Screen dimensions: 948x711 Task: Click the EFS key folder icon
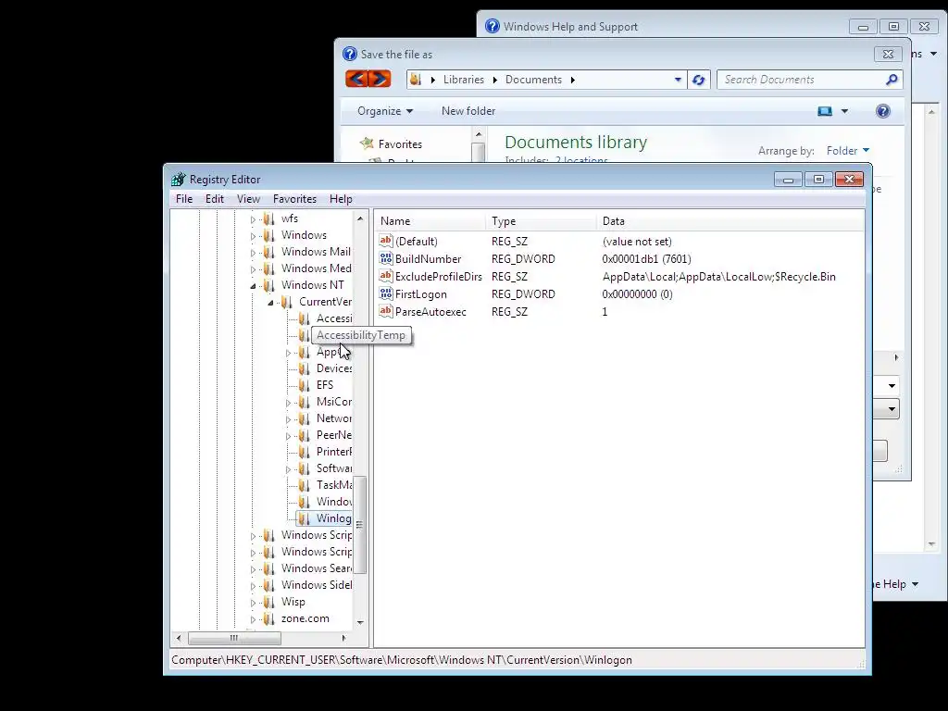[304, 385]
